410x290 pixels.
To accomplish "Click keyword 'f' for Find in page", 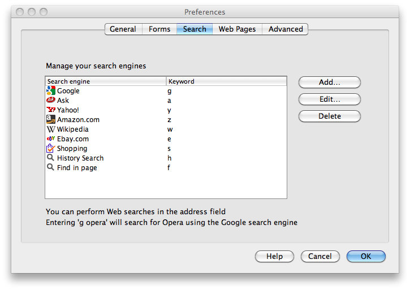I will coord(169,167).
